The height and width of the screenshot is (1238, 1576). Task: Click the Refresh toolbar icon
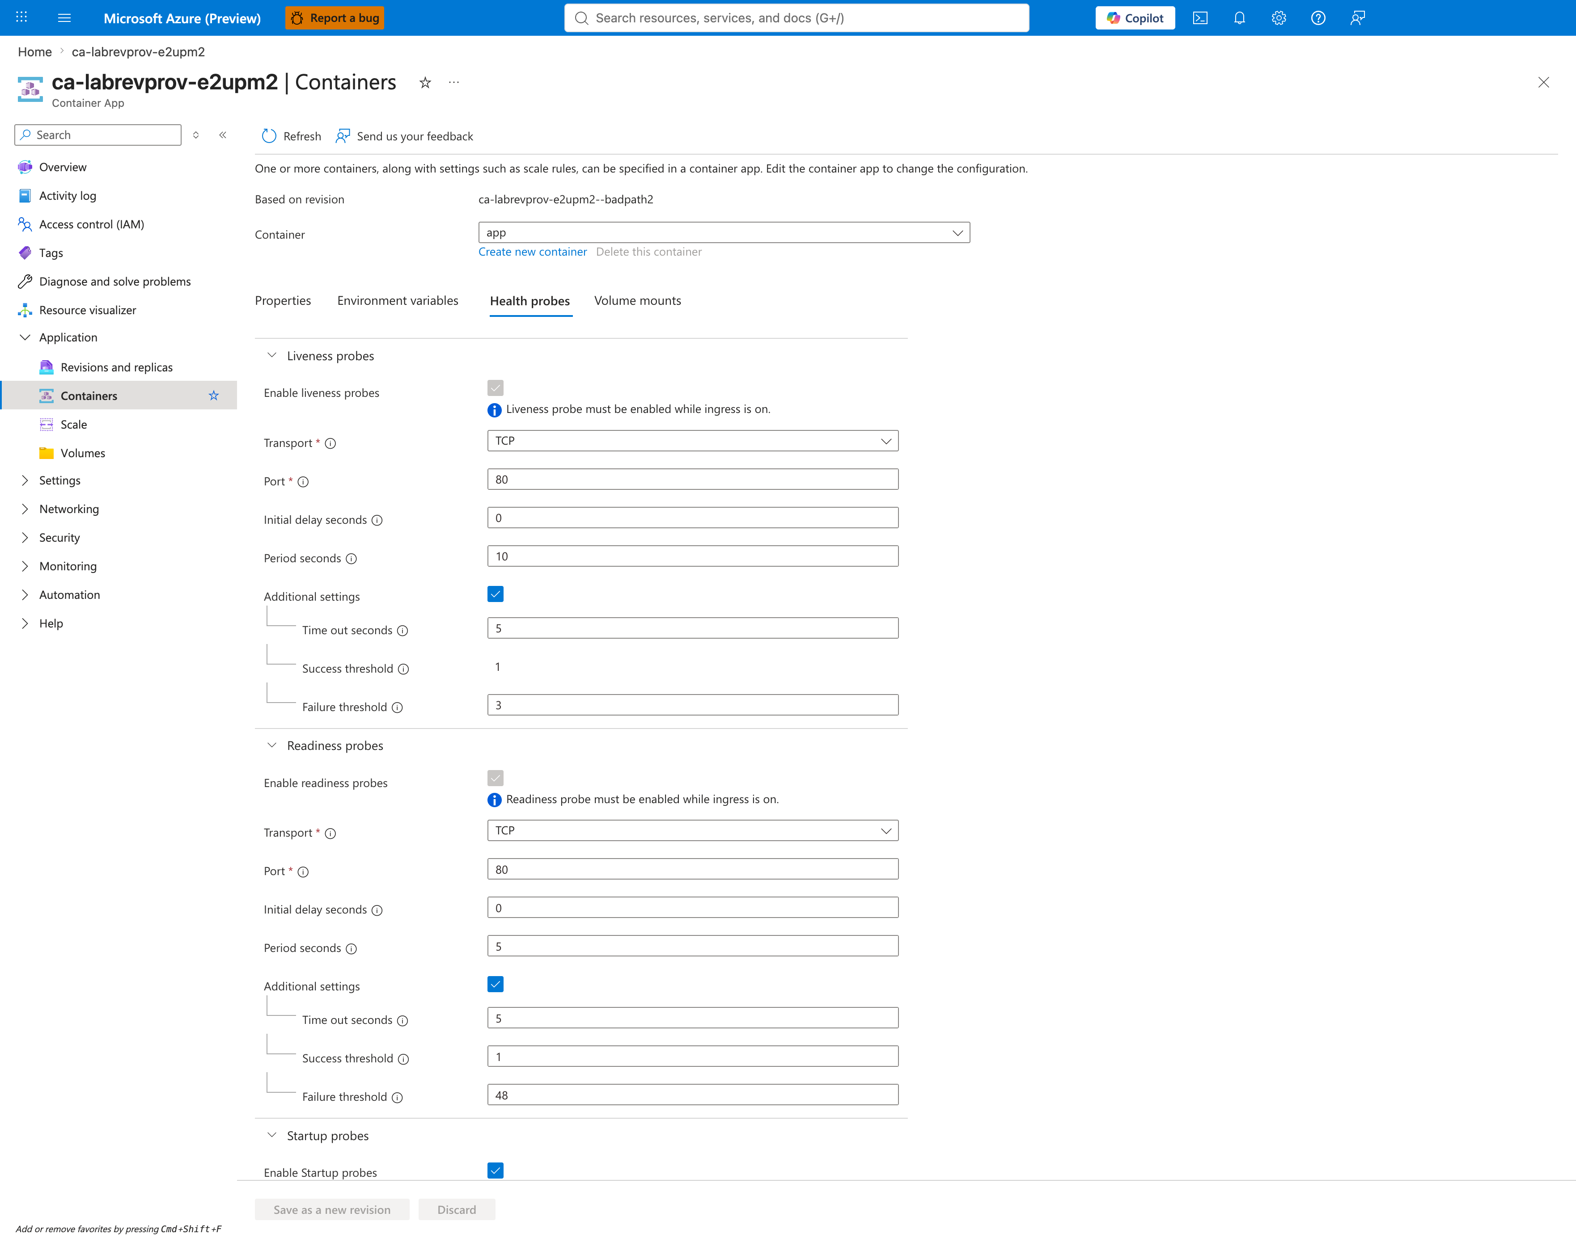click(x=269, y=136)
